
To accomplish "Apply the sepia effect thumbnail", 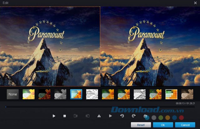I will click(187, 94).
